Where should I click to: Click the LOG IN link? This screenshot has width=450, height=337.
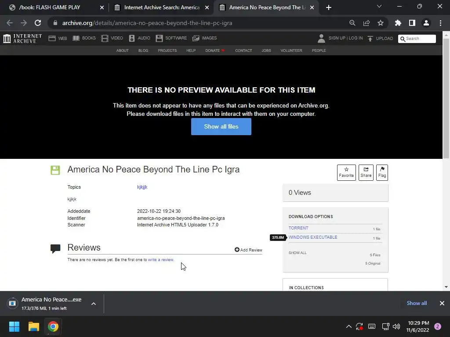coord(356,38)
